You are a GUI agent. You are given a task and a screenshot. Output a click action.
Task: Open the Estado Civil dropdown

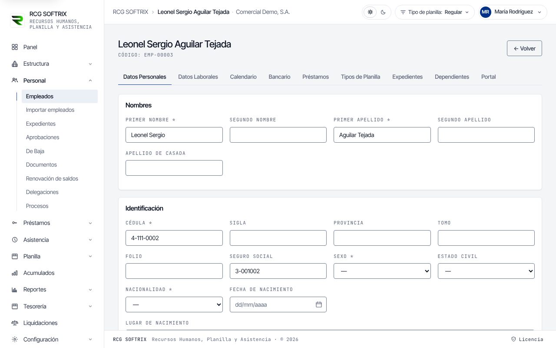click(x=486, y=271)
